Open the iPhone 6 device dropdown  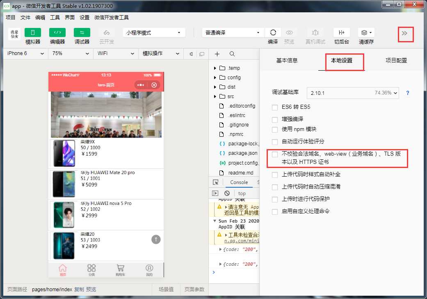(x=25, y=53)
